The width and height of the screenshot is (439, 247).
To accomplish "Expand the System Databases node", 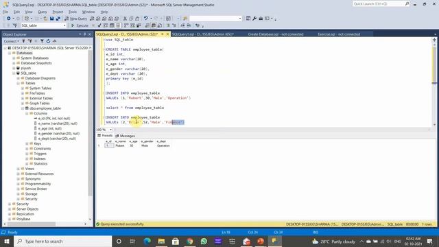I will [14, 58].
